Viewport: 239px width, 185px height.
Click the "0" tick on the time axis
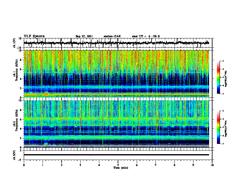tap(24, 165)
